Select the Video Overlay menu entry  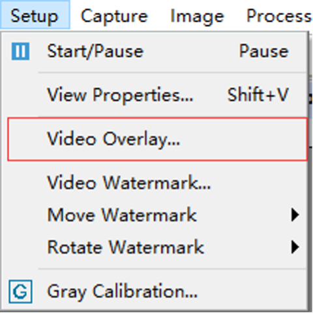157,139
